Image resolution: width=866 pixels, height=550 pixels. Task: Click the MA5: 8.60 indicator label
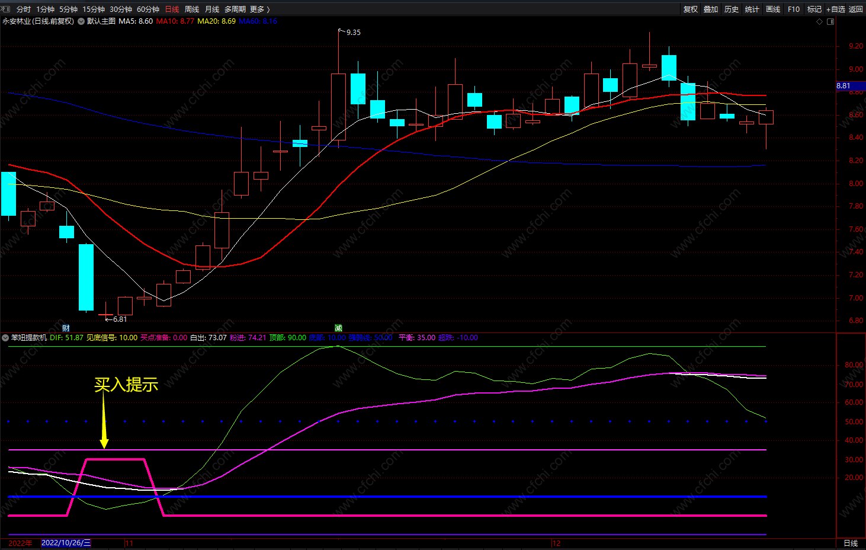[x=136, y=21]
